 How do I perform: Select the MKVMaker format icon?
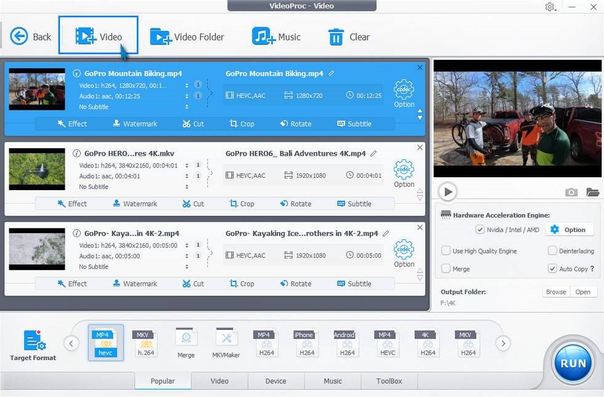[x=226, y=343]
